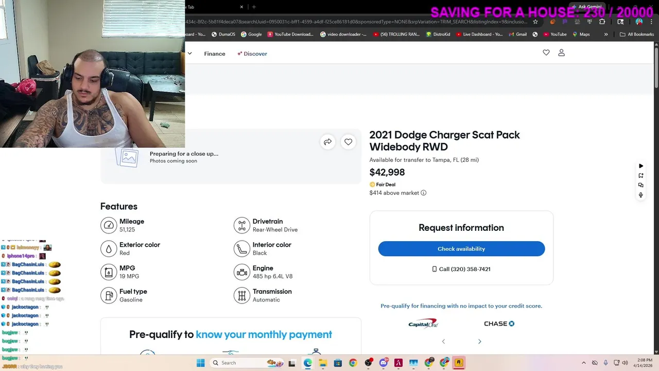Click the $42,998 price
The width and height of the screenshot is (659, 371).
tap(387, 172)
